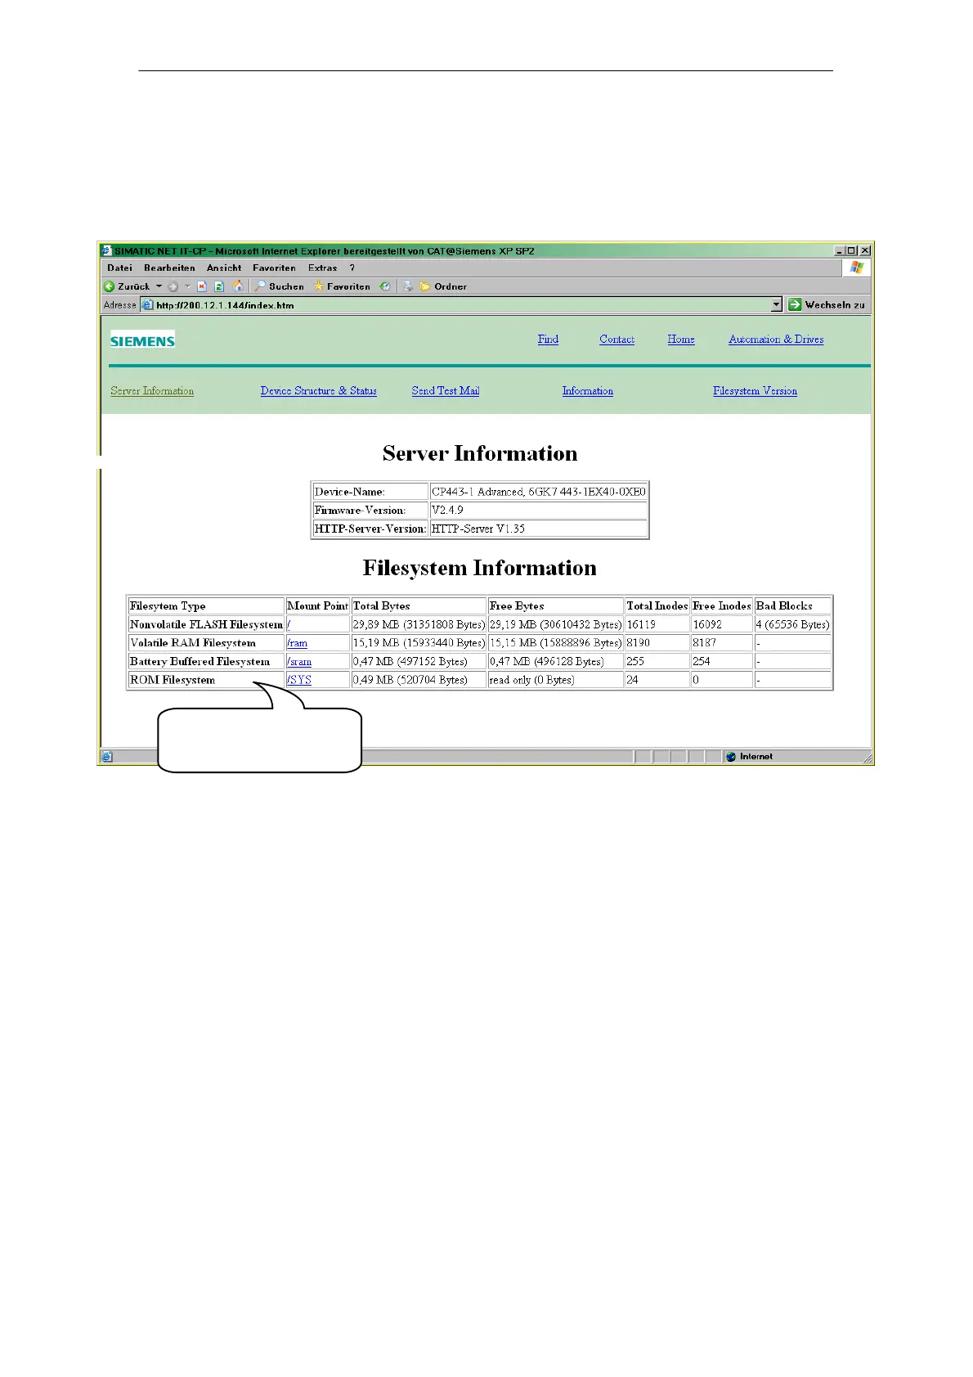Follow the Find link
Screen dimensions: 973x1377
[x=548, y=340]
